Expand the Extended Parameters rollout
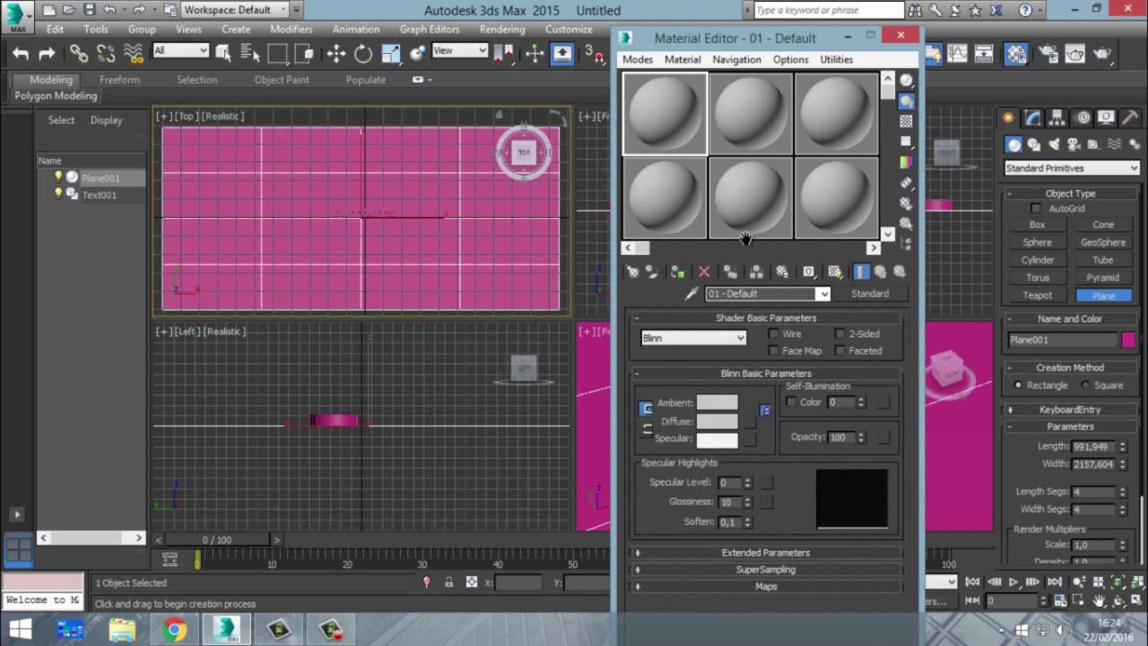 (766, 553)
